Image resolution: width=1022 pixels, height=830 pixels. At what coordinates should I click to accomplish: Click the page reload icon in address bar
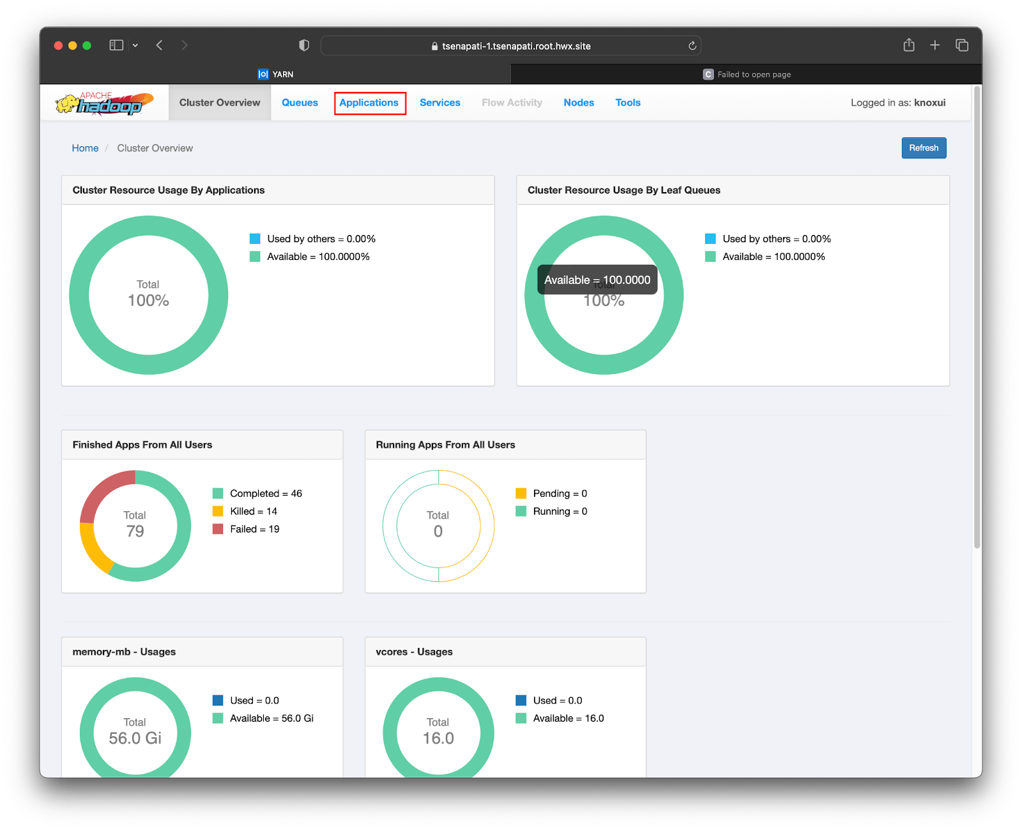692,45
